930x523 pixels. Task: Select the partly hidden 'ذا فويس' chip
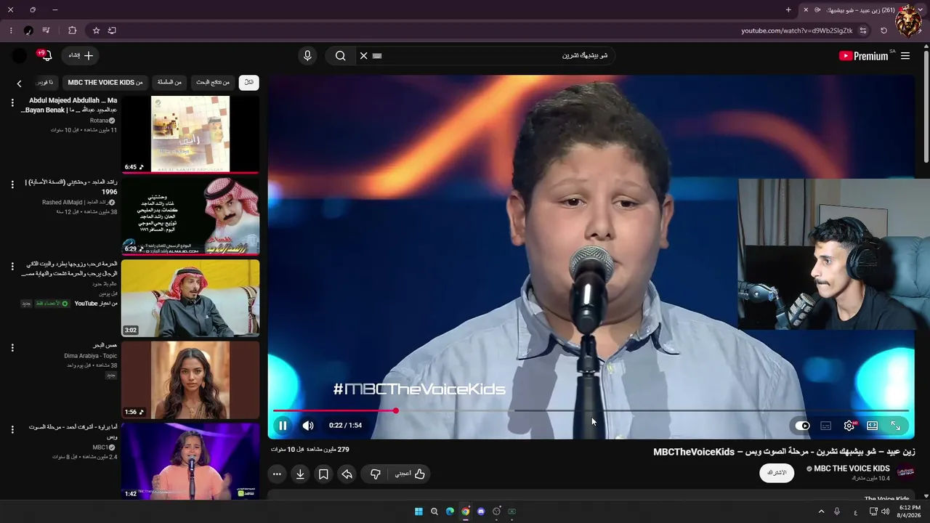click(x=45, y=82)
